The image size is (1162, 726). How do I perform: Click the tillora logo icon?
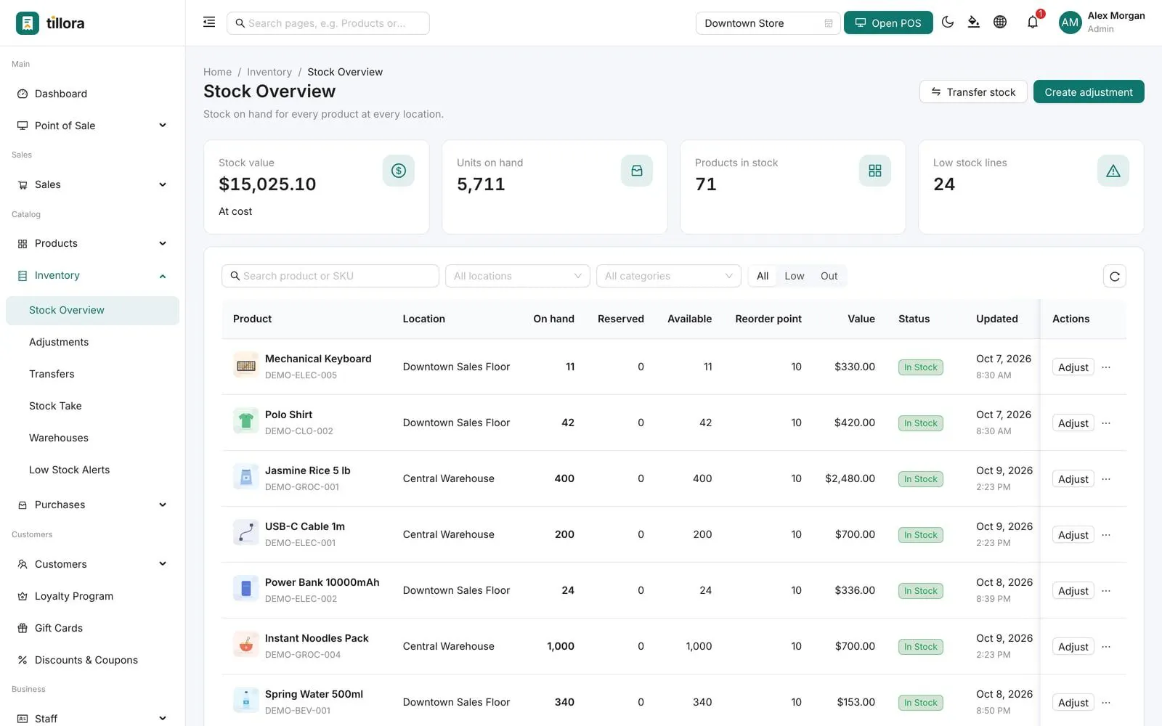pos(28,23)
